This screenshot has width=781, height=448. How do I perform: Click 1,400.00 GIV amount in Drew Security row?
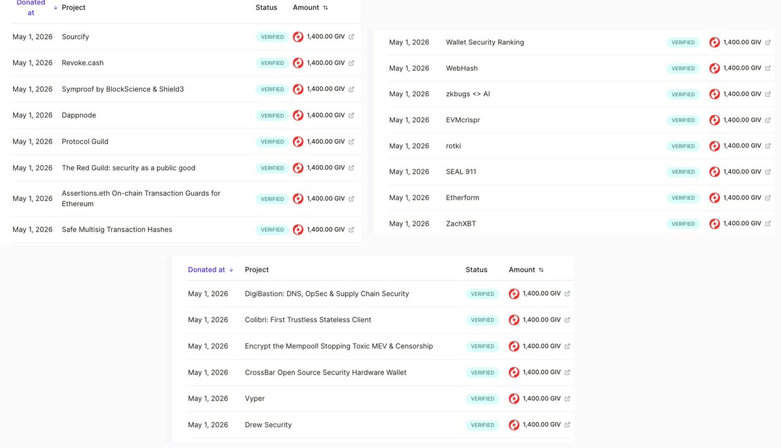(x=541, y=425)
